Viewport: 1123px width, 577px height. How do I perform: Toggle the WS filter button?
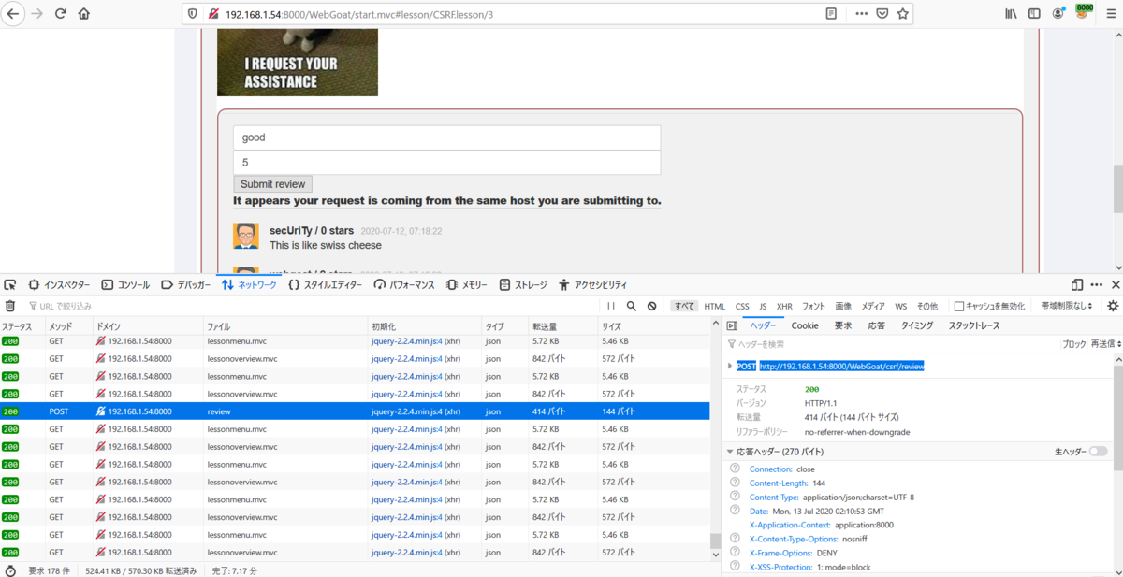(900, 306)
